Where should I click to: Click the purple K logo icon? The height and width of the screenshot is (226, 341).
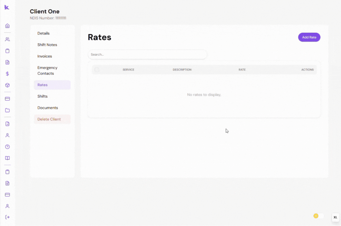[x=7, y=7]
